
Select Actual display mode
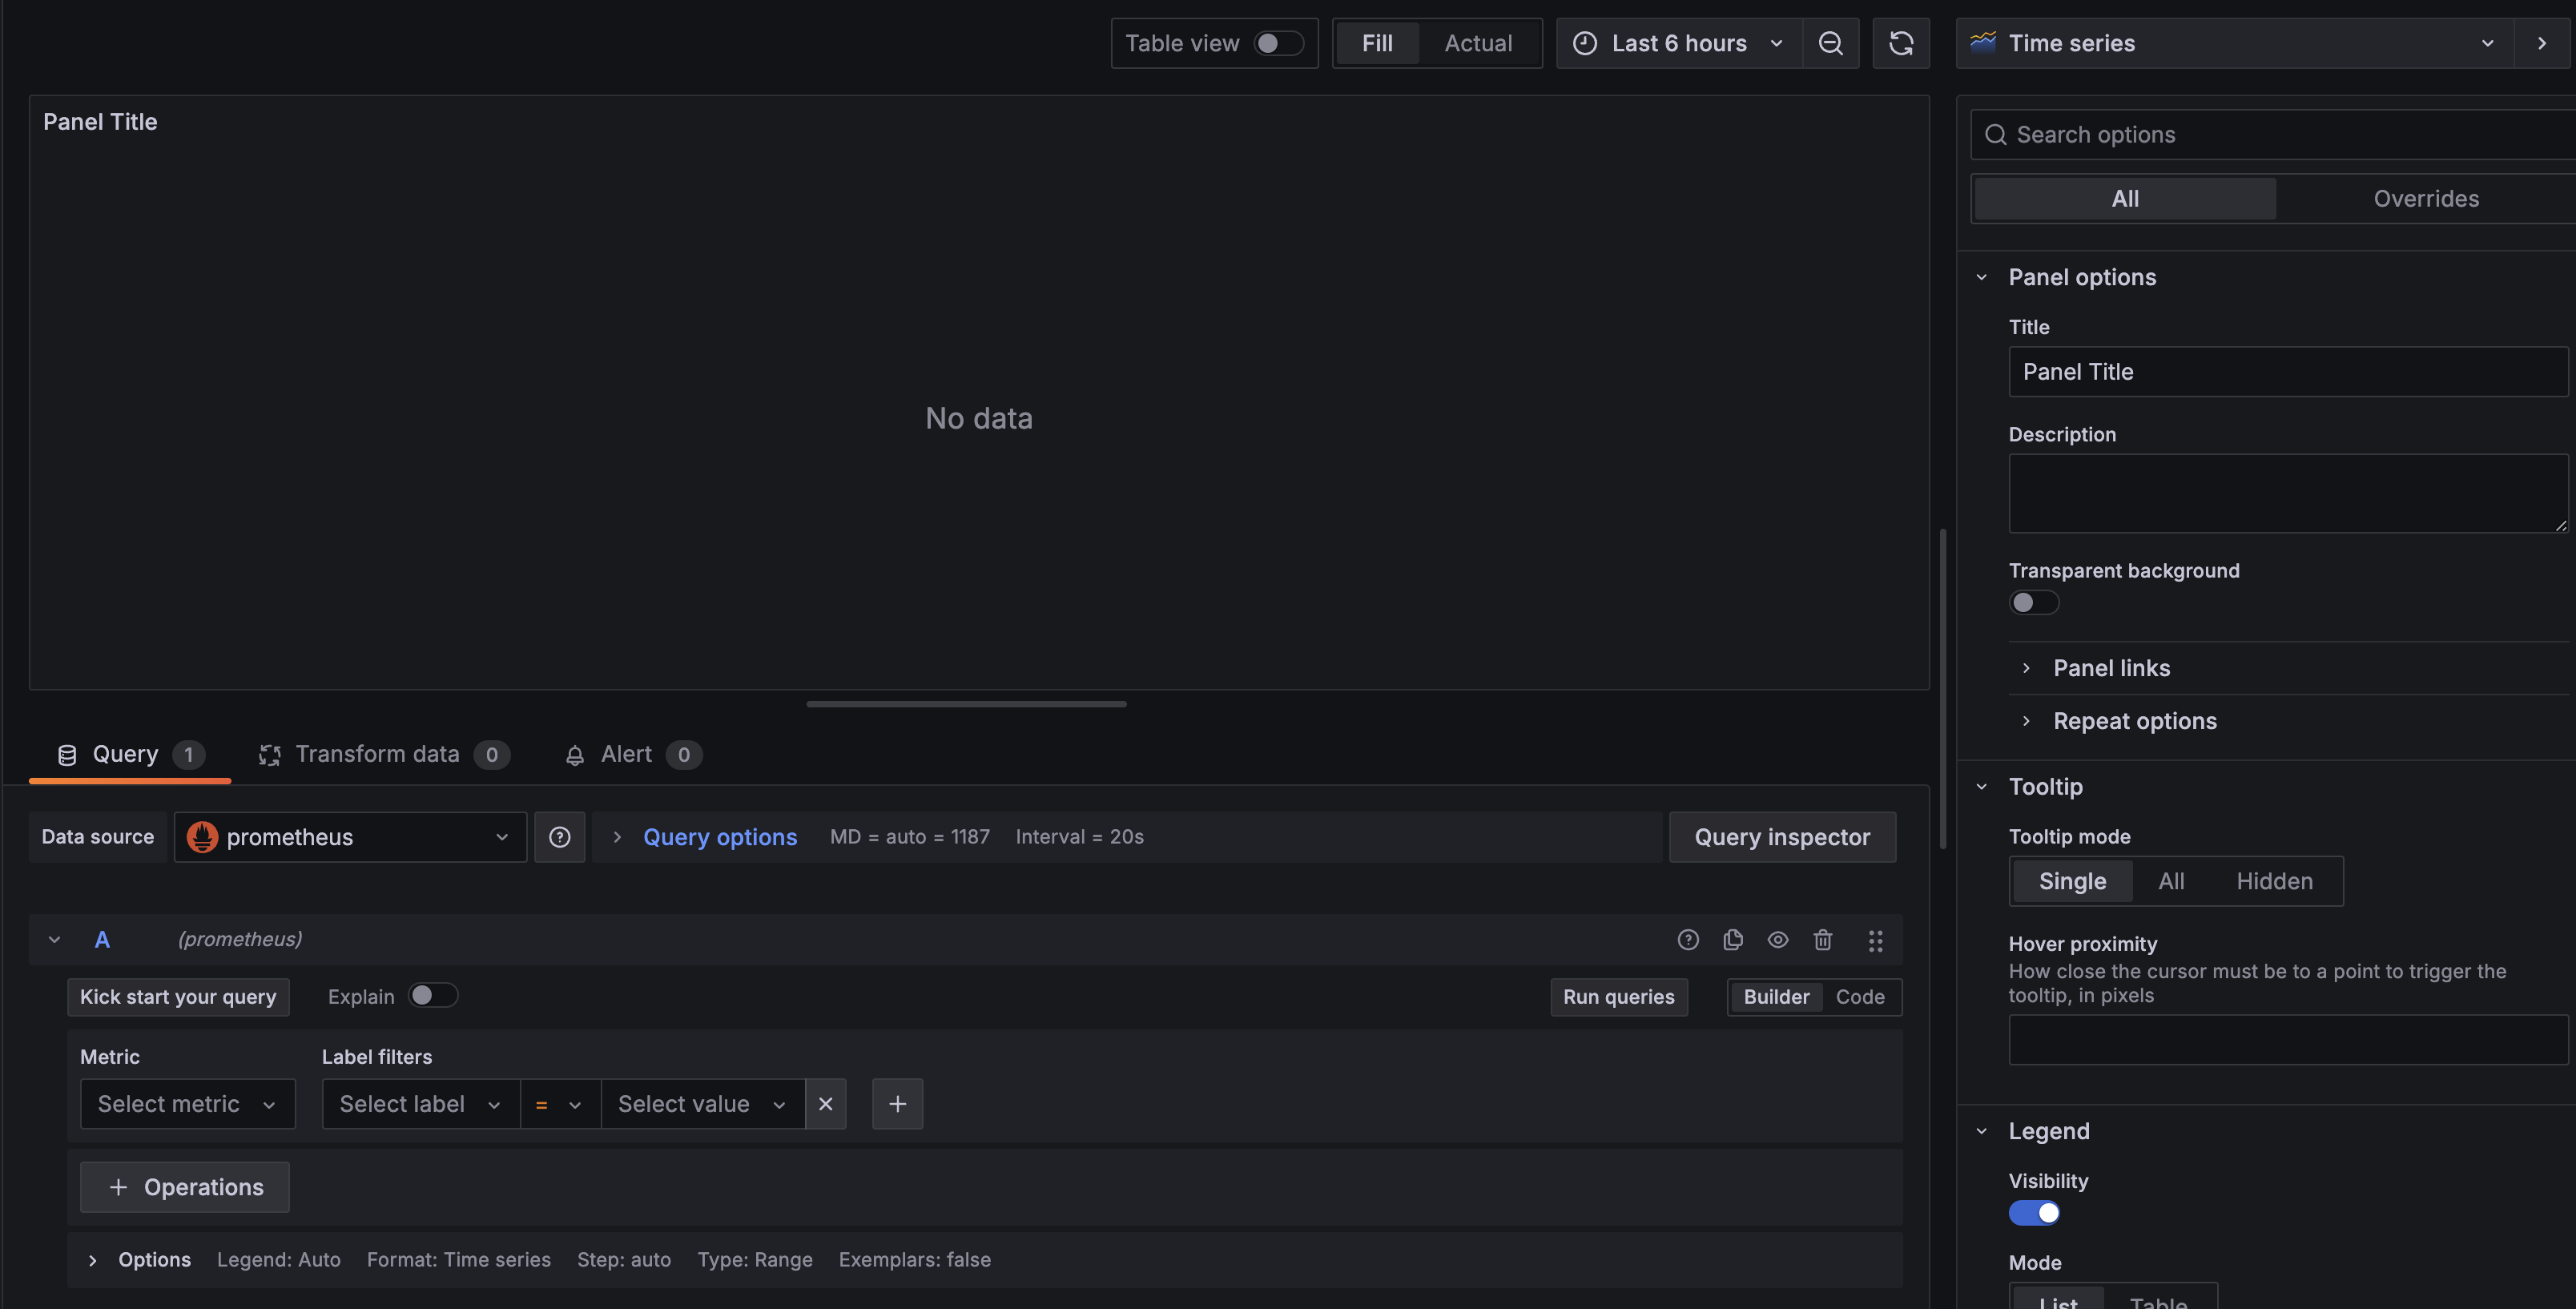click(1478, 43)
